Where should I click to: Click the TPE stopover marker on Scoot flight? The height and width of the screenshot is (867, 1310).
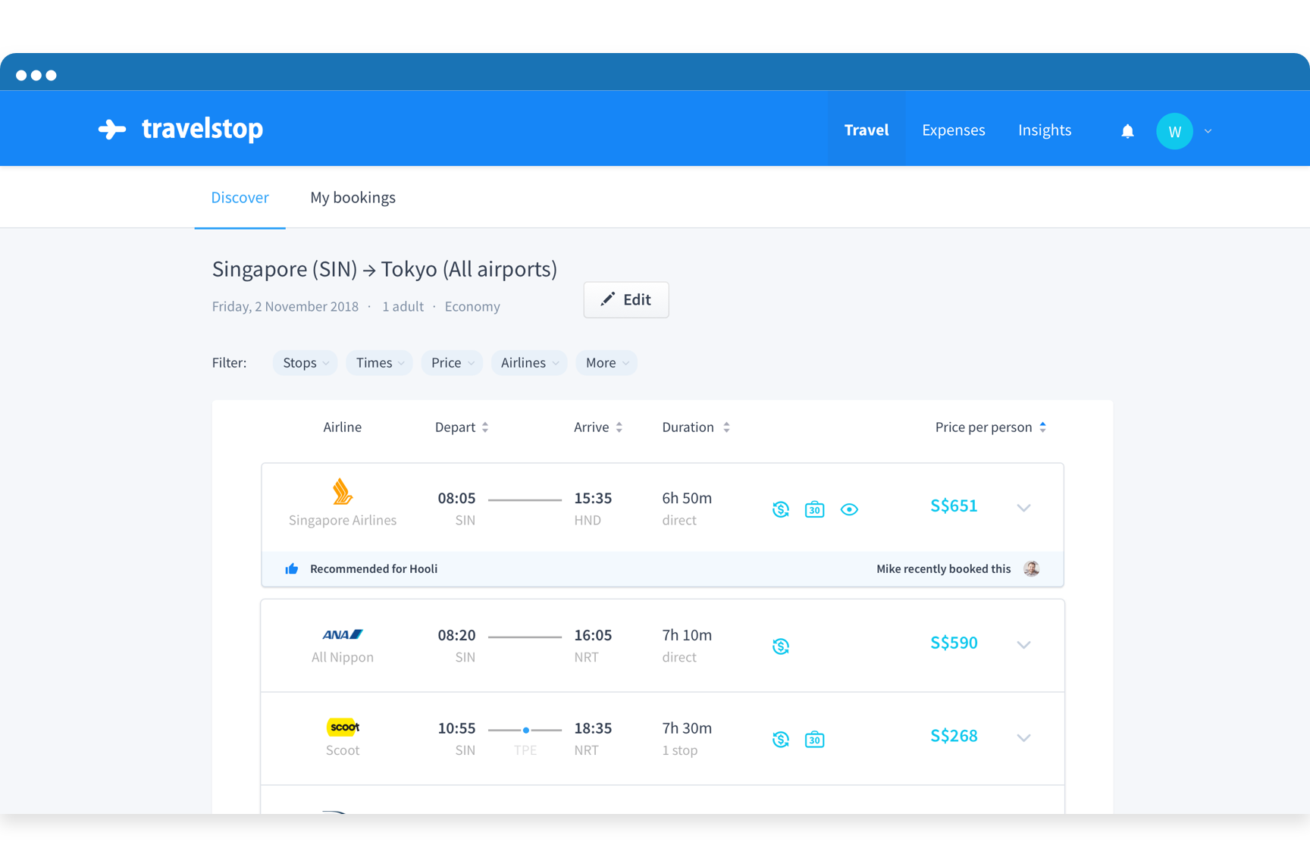pos(525,731)
